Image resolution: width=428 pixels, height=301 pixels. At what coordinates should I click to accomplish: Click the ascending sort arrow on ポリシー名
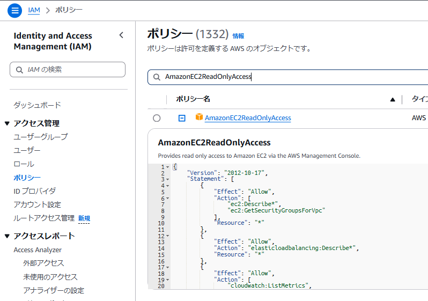pos(393,100)
